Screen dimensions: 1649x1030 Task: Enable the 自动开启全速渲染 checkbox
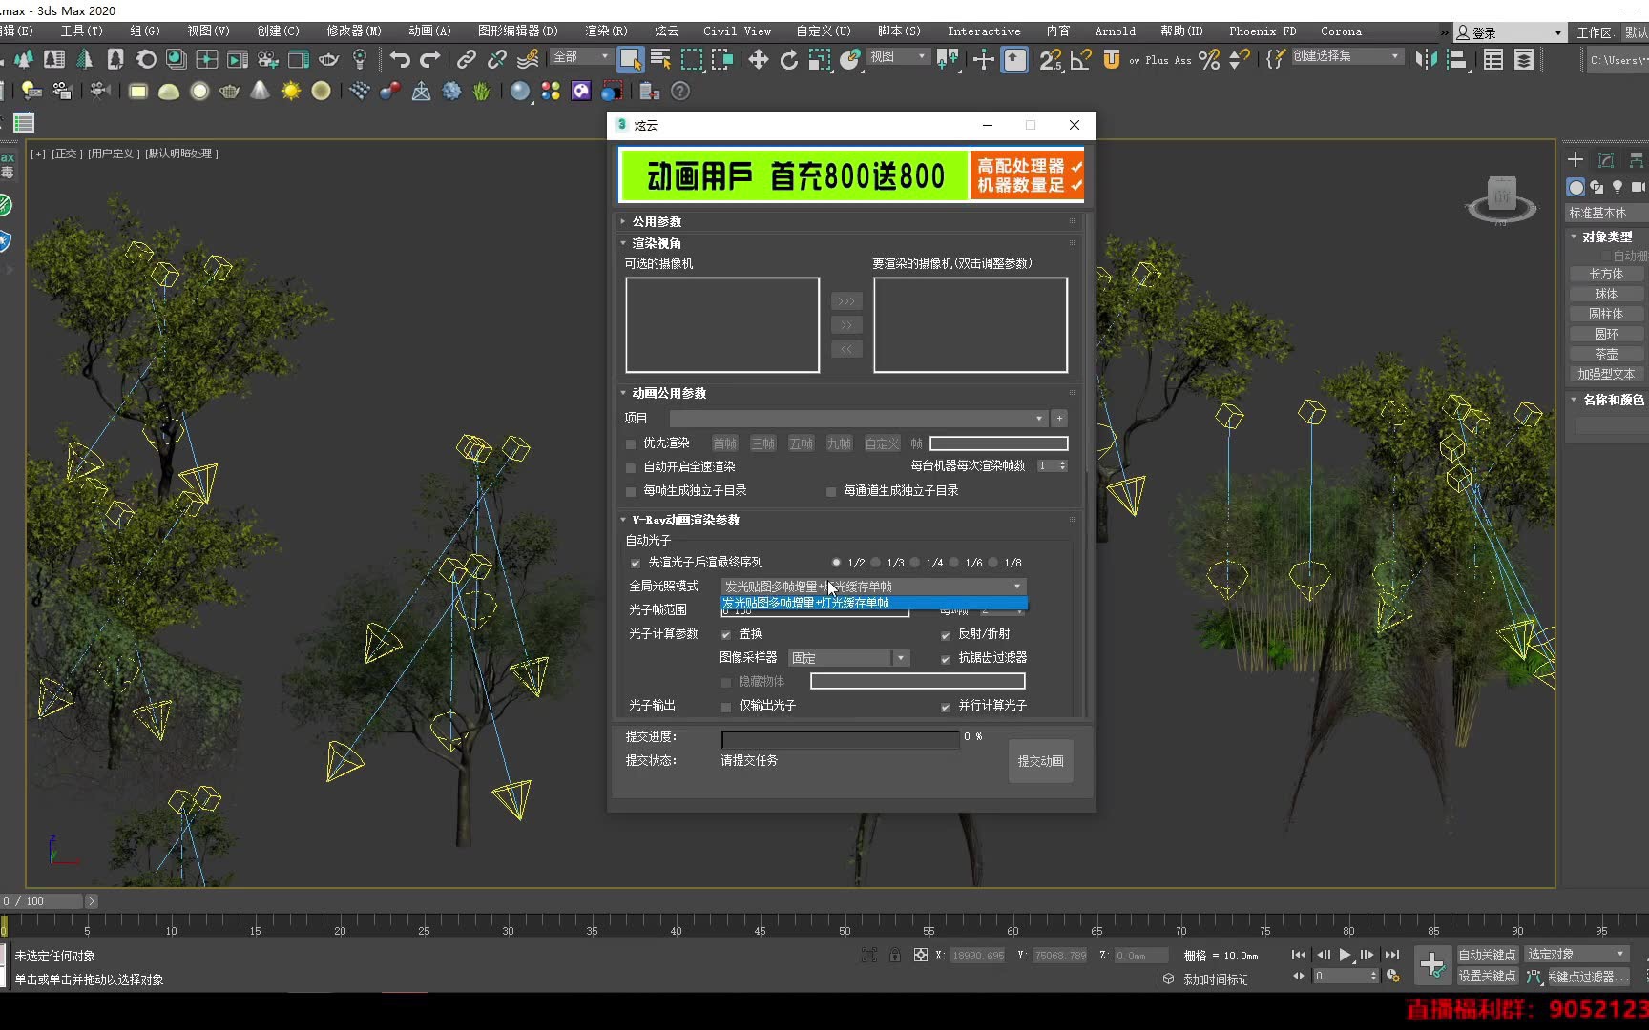(x=631, y=467)
